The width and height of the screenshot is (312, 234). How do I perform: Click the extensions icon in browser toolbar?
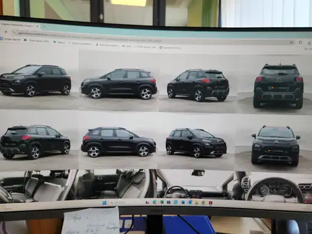pyautogui.click(x=300, y=42)
